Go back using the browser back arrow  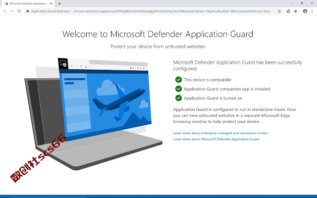point(5,11)
